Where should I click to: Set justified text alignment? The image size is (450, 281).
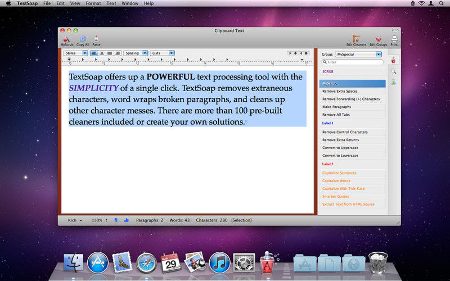point(110,53)
